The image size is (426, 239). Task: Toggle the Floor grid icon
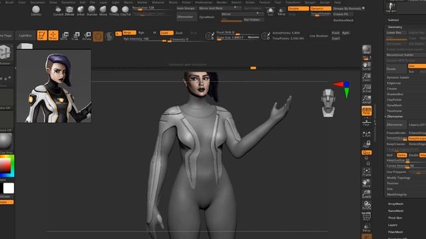click(x=367, y=122)
